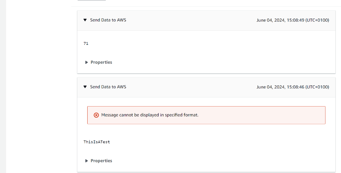Screen dimensions: 341x173
Task: Click the Properties label in the second message
Action: [101, 161]
